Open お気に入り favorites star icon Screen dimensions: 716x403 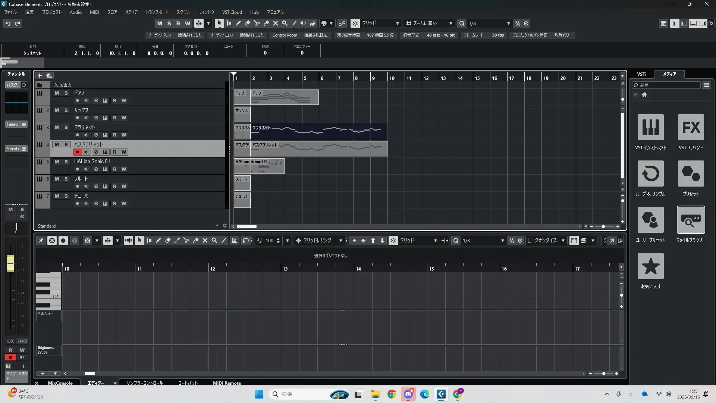pyautogui.click(x=650, y=266)
